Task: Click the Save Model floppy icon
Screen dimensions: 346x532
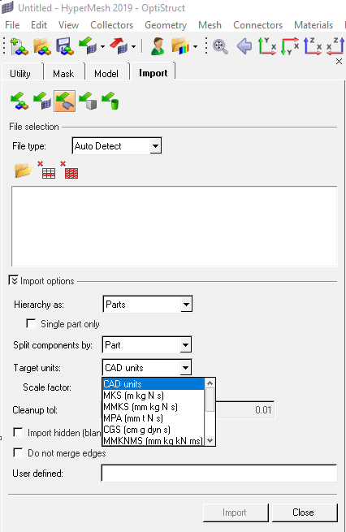Action: pos(65,46)
